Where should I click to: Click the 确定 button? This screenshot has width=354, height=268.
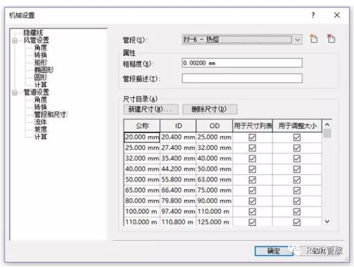pos(273,251)
